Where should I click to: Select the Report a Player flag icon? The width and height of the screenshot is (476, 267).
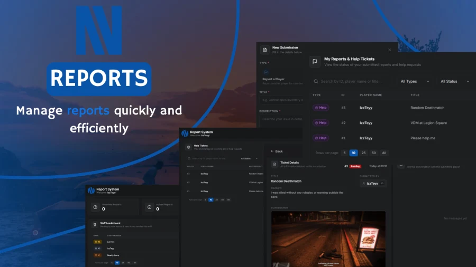click(x=266, y=72)
